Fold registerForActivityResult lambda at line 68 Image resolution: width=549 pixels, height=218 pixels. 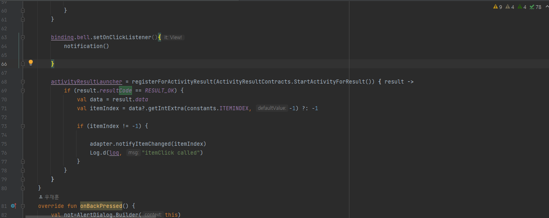(23, 82)
